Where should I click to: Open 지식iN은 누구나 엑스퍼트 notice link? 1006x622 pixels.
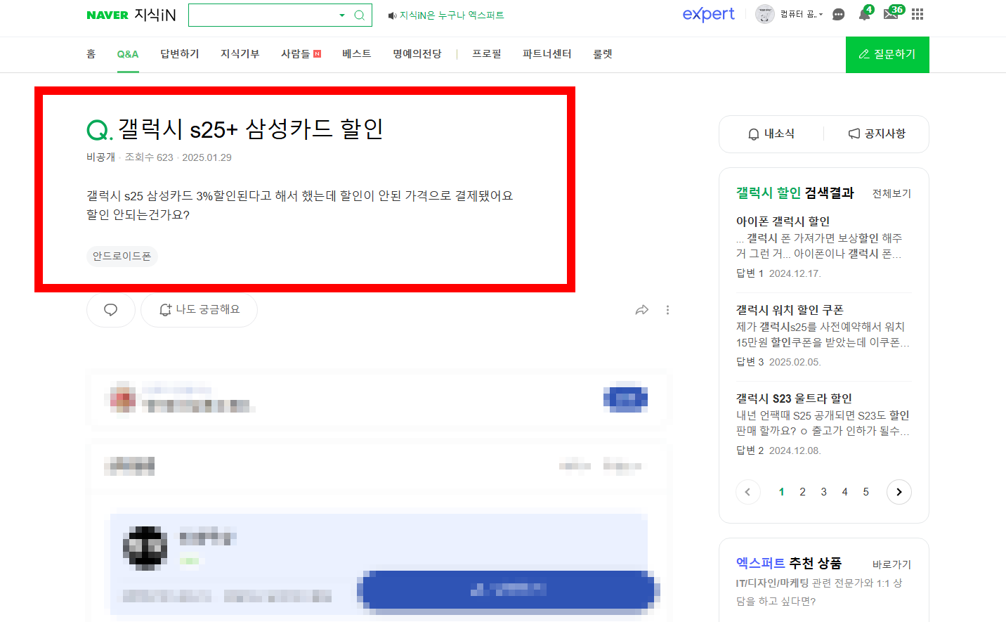point(452,15)
